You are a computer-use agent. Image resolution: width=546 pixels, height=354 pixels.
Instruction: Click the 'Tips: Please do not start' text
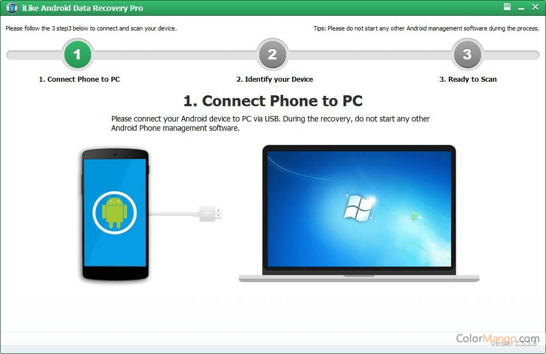pyautogui.click(x=426, y=28)
